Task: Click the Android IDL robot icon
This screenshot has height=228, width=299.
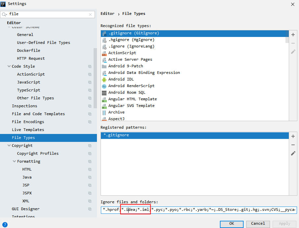Action: click(104, 80)
